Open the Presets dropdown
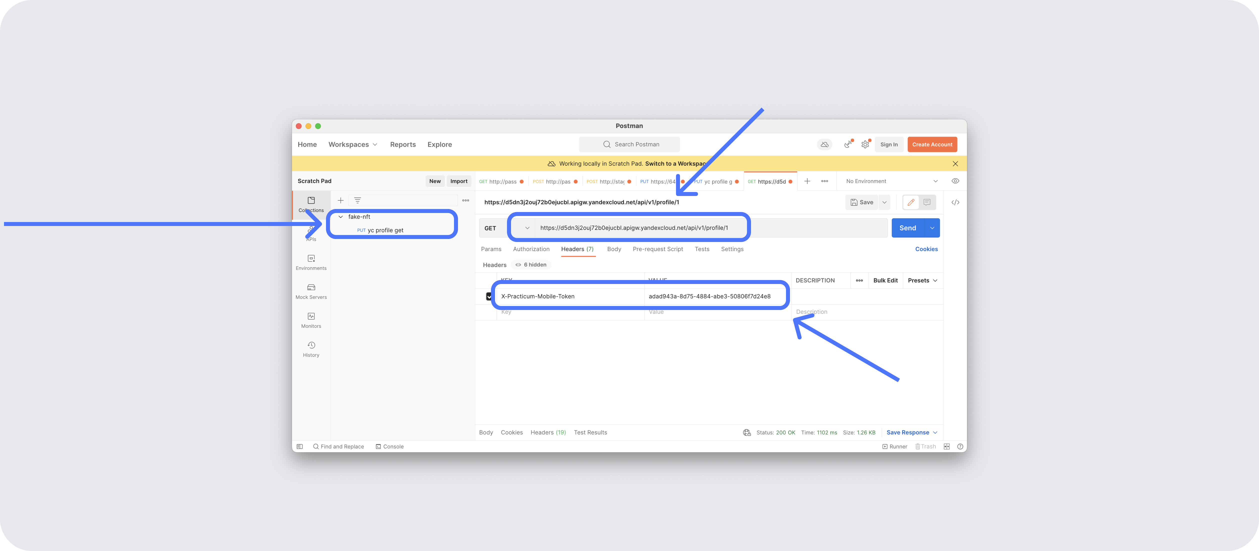The width and height of the screenshot is (1259, 551). [922, 281]
